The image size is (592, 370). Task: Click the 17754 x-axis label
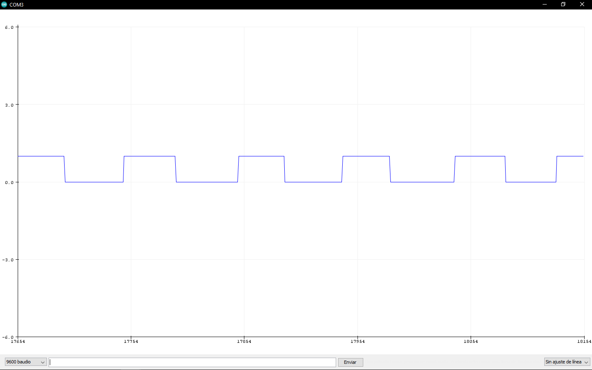click(131, 342)
